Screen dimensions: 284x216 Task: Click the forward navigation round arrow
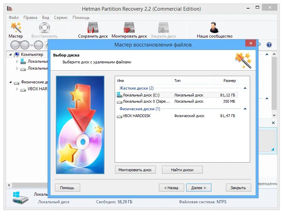25,45
